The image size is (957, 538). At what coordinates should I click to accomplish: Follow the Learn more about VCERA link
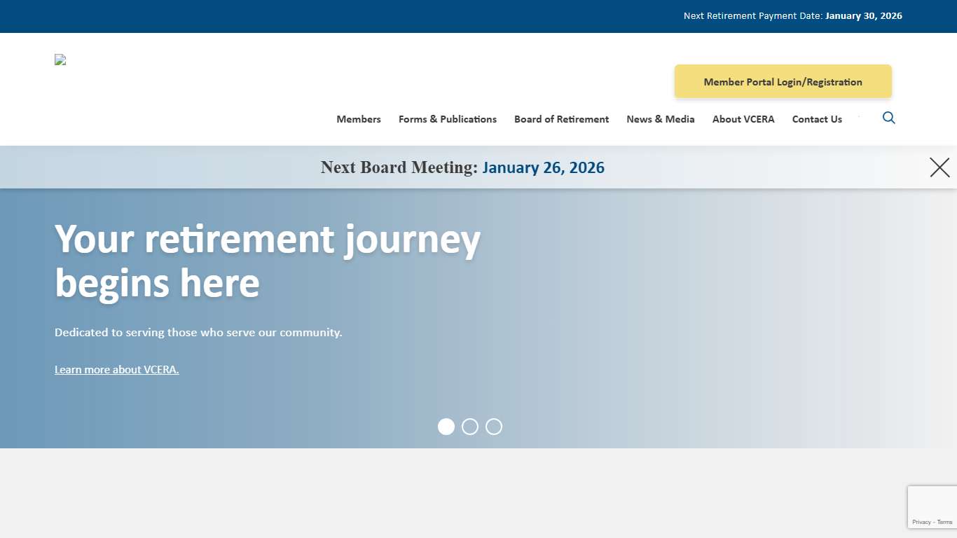116,369
